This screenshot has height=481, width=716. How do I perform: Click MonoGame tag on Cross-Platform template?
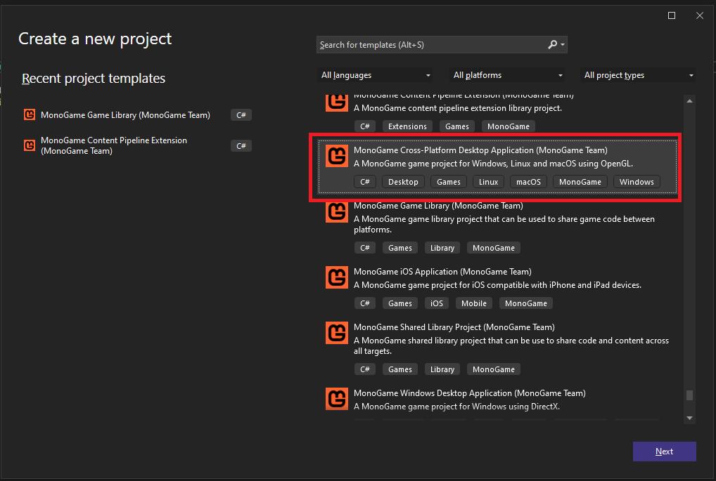pyautogui.click(x=580, y=182)
